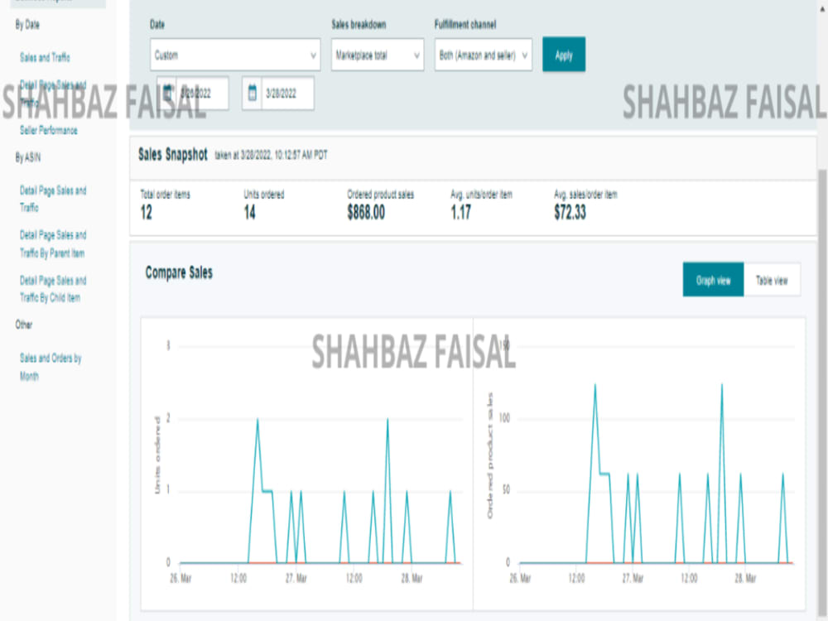Open the end date calendar icon
This screenshot has height=621, width=828.
(252, 94)
